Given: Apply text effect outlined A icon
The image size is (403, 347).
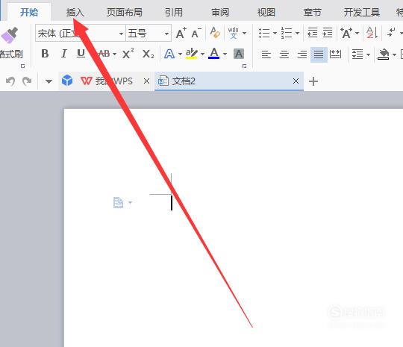Looking at the screenshot, I should click(169, 54).
